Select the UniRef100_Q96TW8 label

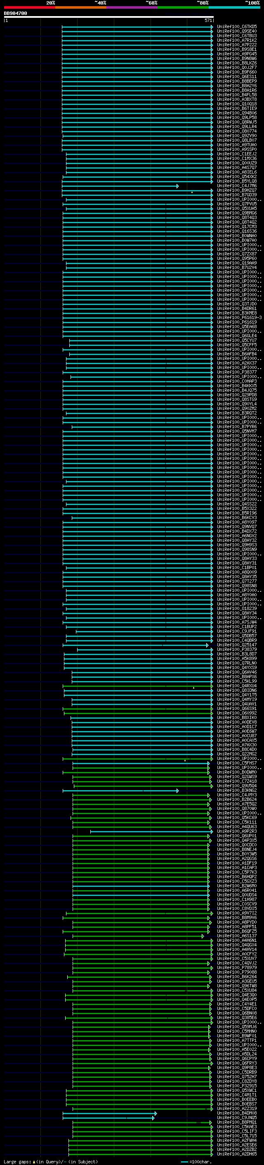[237, 986]
